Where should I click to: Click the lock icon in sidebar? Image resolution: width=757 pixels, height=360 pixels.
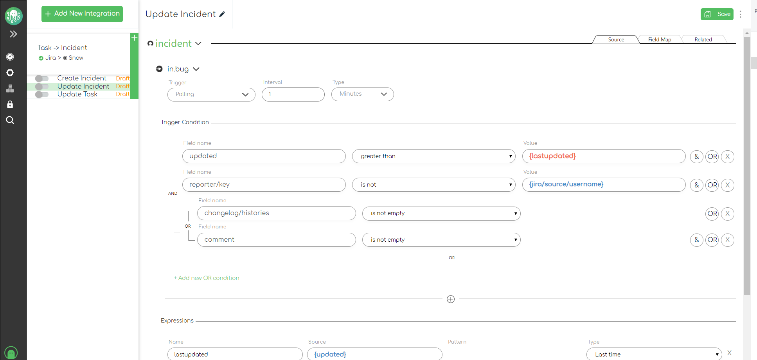pos(10,104)
